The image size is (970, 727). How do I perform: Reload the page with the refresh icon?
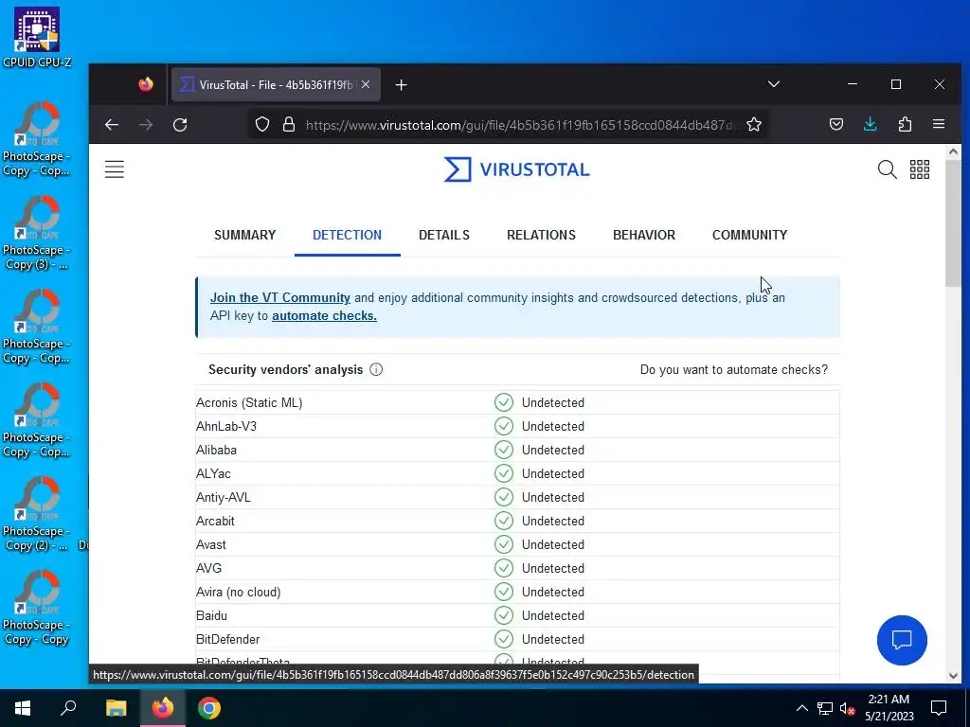180,125
